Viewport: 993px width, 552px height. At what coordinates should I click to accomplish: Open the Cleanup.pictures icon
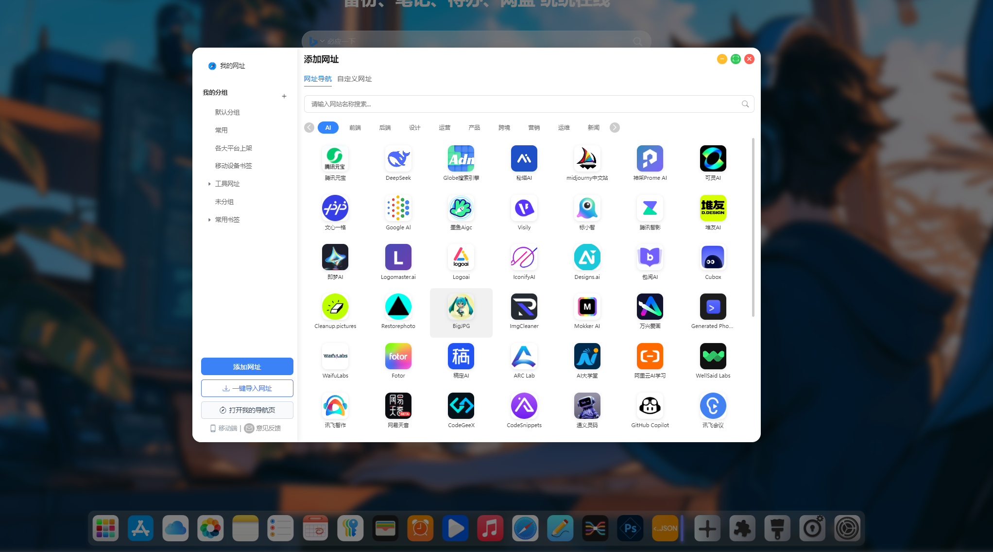335,307
